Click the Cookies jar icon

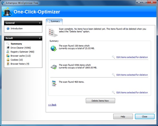(8, 60)
